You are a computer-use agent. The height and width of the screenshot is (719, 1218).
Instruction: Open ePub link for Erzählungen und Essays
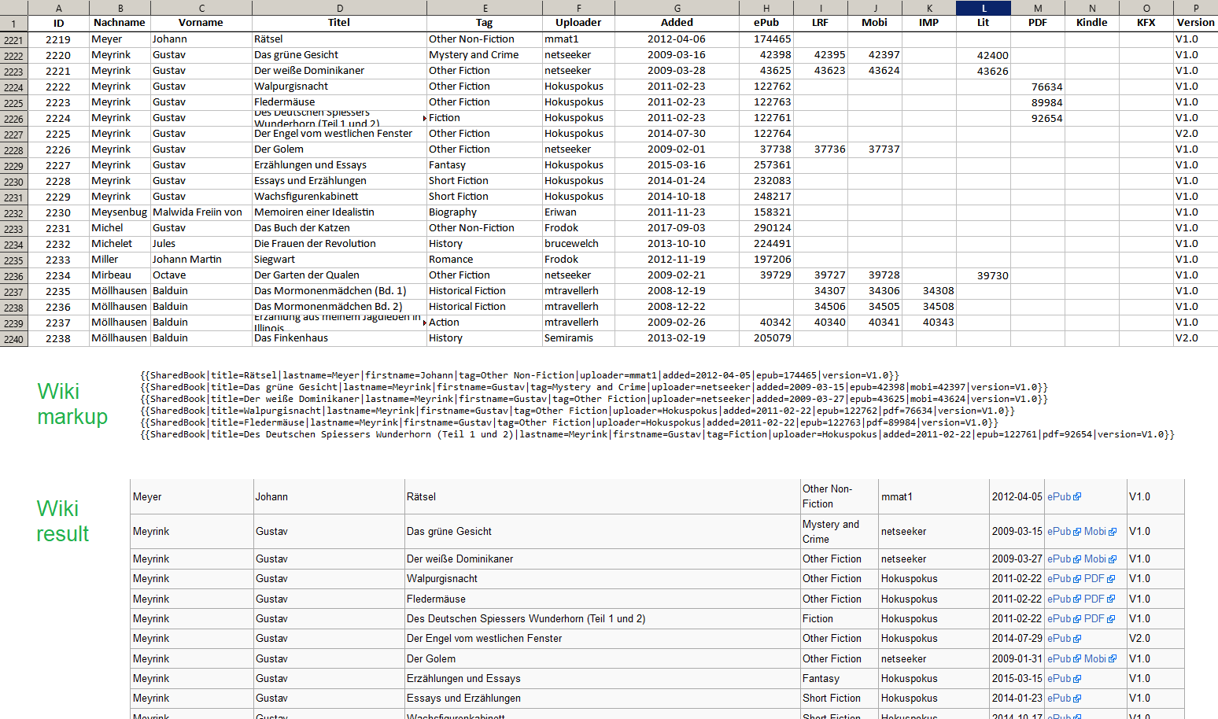click(x=1064, y=679)
